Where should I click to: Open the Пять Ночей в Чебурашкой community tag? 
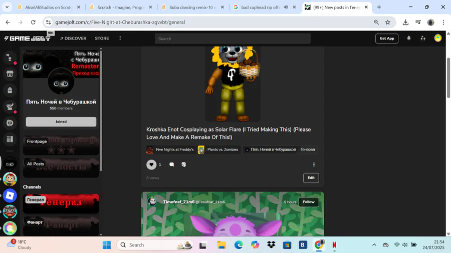click(x=271, y=149)
